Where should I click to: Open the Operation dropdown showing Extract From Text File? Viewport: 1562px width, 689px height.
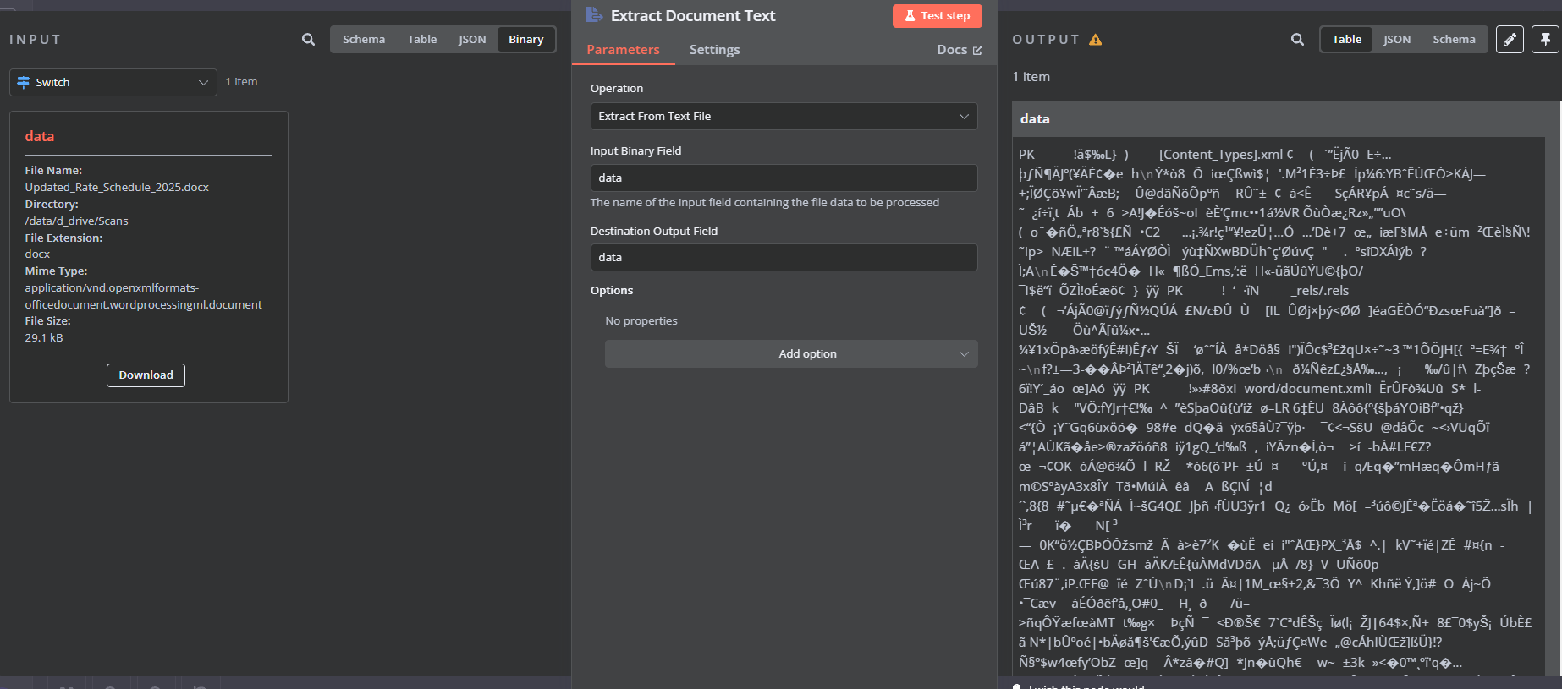pos(783,117)
